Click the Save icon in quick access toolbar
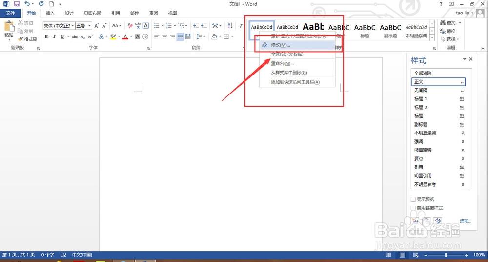Image resolution: width=488 pixels, height=262 pixels. (x=17, y=4)
